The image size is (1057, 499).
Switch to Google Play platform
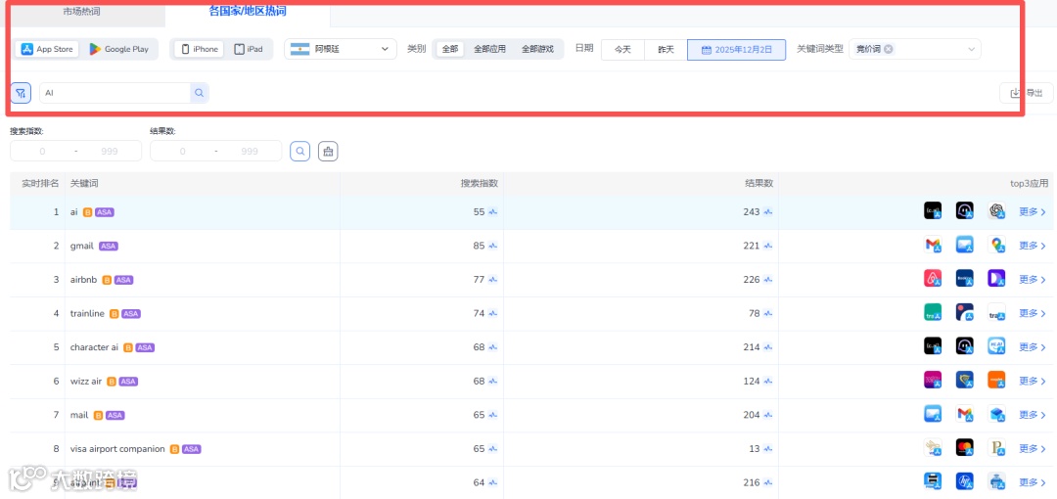[x=118, y=49]
